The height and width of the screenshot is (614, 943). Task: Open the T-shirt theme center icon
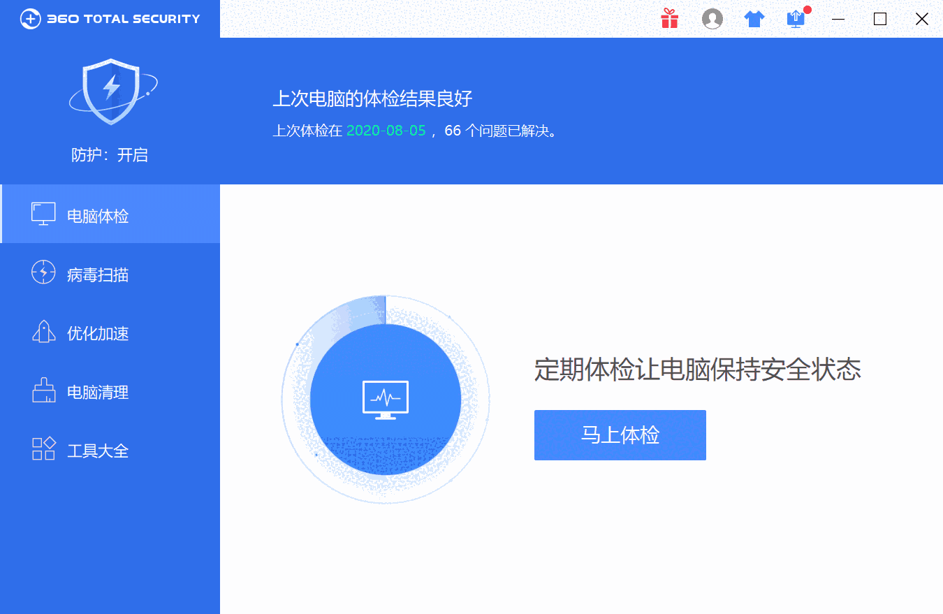coord(754,19)
